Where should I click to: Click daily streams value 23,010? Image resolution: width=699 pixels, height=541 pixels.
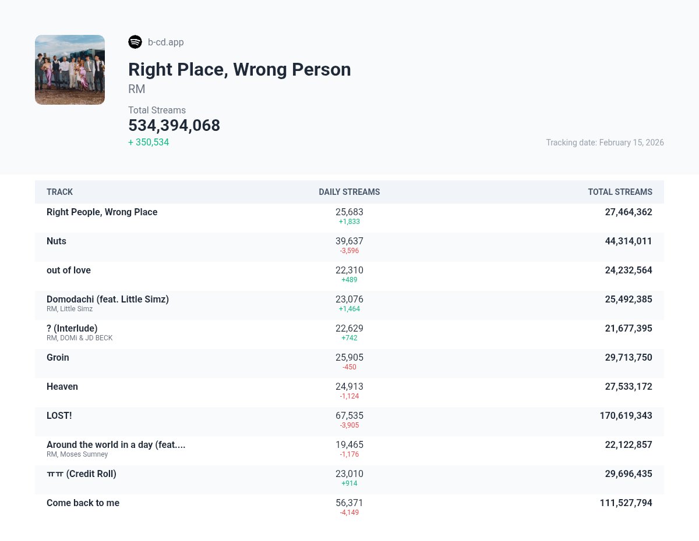pos(349,474)
